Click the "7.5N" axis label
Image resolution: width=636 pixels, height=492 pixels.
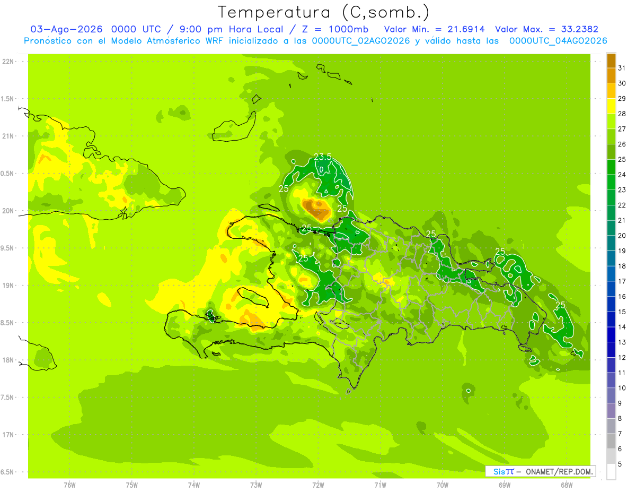[x=7, y=398]
